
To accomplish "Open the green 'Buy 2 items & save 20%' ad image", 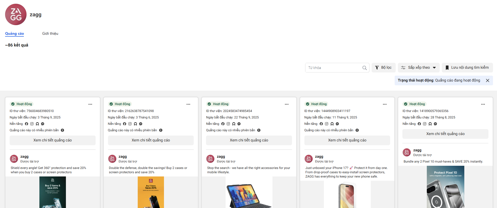I will click(x=53, y=192).
